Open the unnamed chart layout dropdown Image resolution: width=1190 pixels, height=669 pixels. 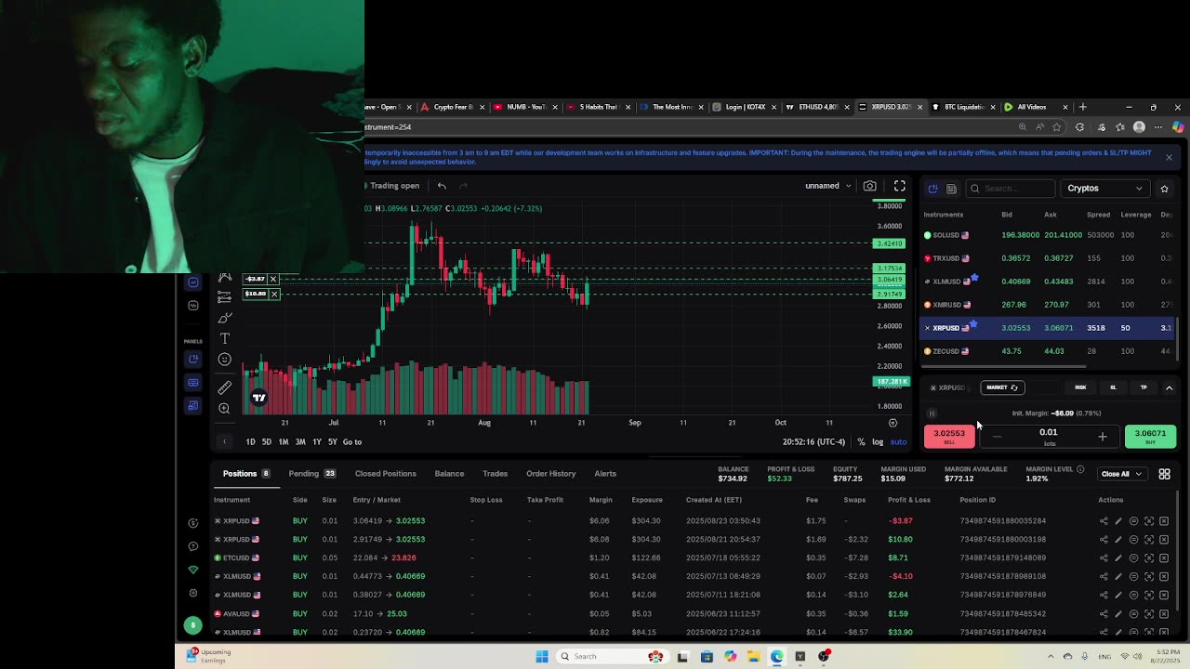[x=827, y=186]
